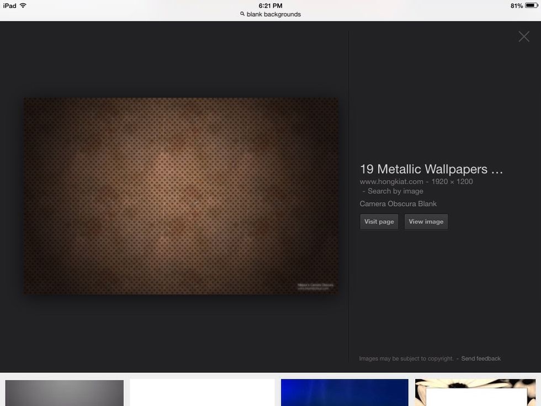Click the "Search by image" link

(395, 191)
